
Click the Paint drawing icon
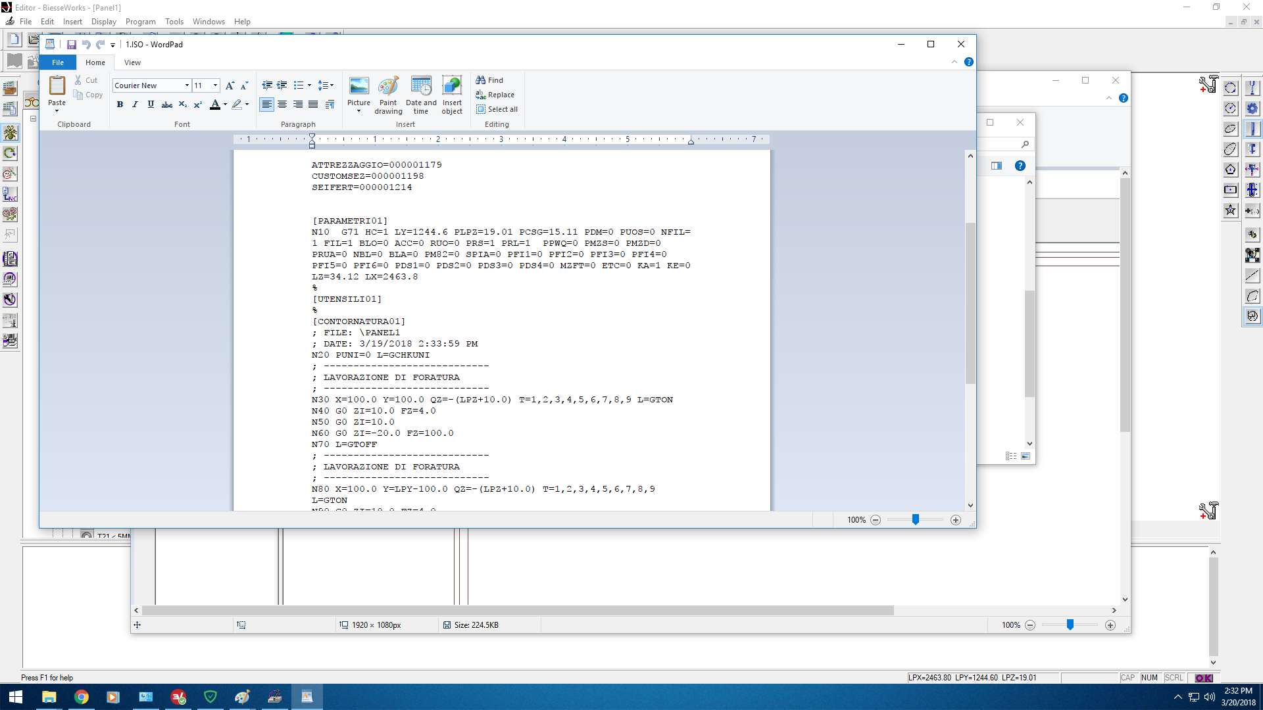pyautogui.click(x=388, y=95)
